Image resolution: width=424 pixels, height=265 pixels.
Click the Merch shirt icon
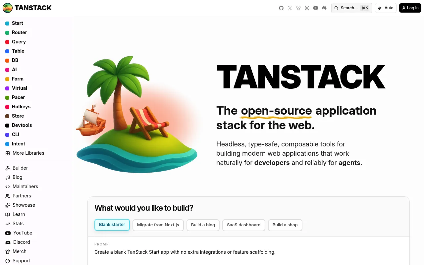click(8, 251)
